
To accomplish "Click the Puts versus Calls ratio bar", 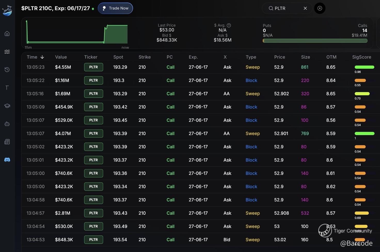I will coord(315,41).
